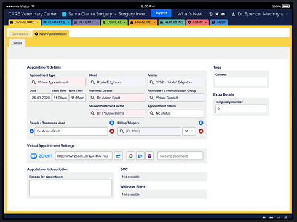
Task: Open the PATIENTS menu
Action: [x=86, y=22]
